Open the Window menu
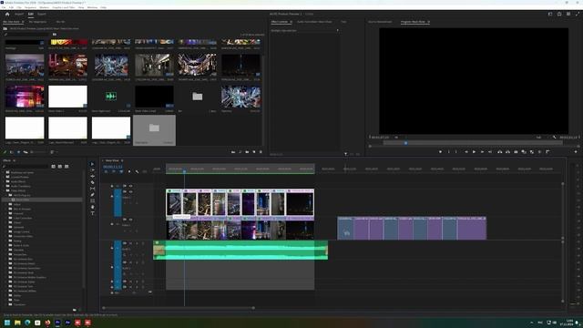The height and width of the screenshot is (328, 583). [x=92, y=7]
